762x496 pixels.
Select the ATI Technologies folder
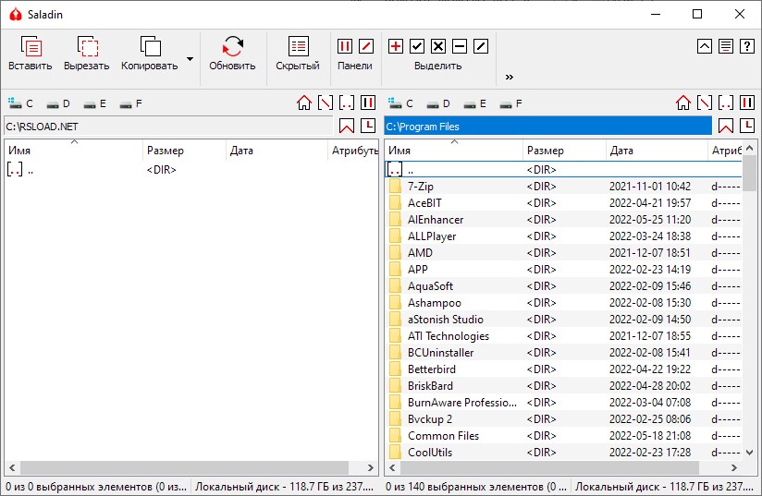(x=564, y=336)
